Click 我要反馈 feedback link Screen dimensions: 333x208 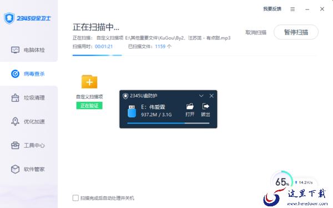pyautogui.click(x=272, y=9)
